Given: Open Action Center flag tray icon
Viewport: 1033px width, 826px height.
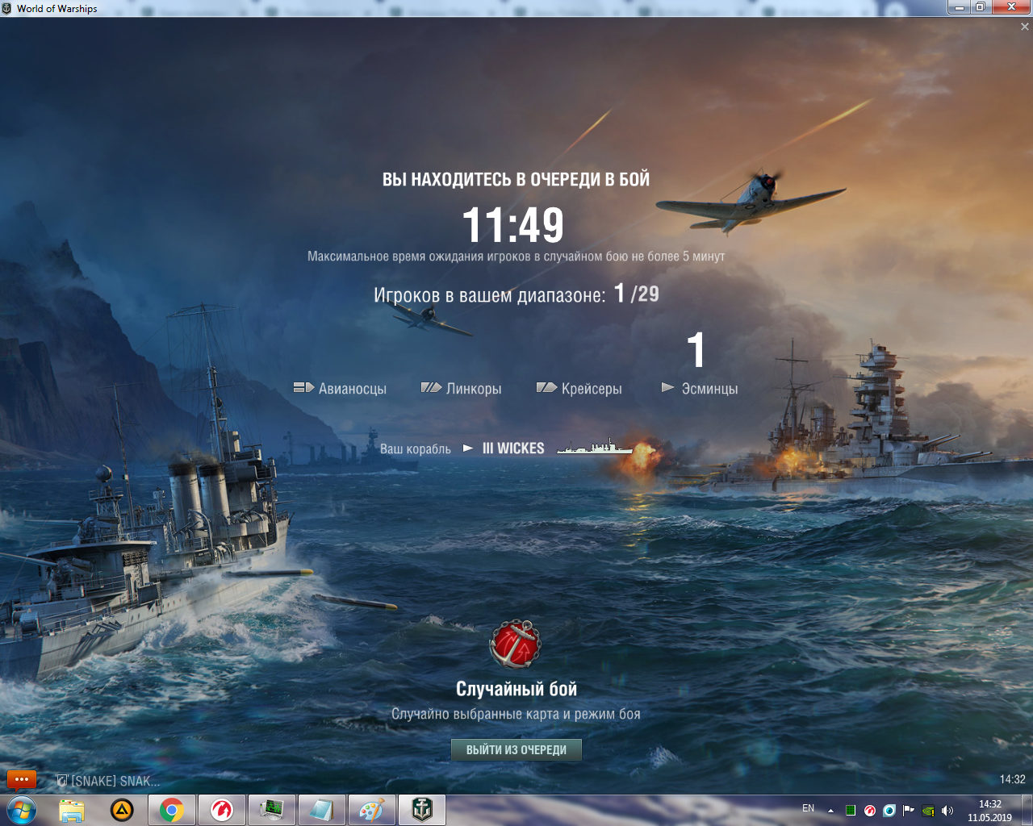Looking at the screenshot, I should click(909, 811).
